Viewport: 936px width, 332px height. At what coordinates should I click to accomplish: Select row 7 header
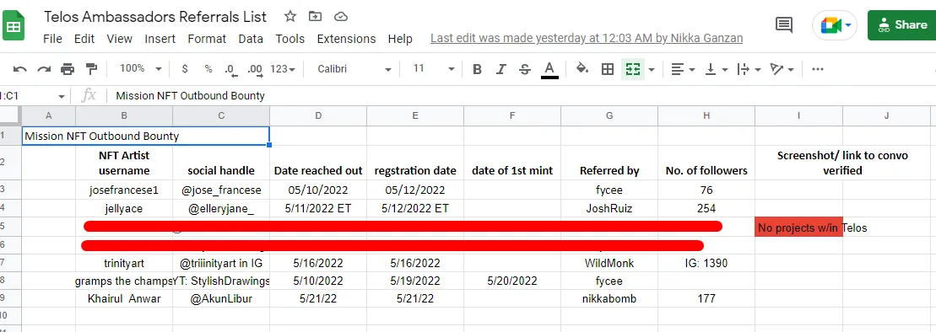pyautogui.click(x=11, y=263)
